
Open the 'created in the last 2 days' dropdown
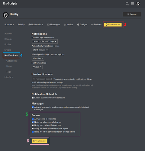(x=45, y=41)
